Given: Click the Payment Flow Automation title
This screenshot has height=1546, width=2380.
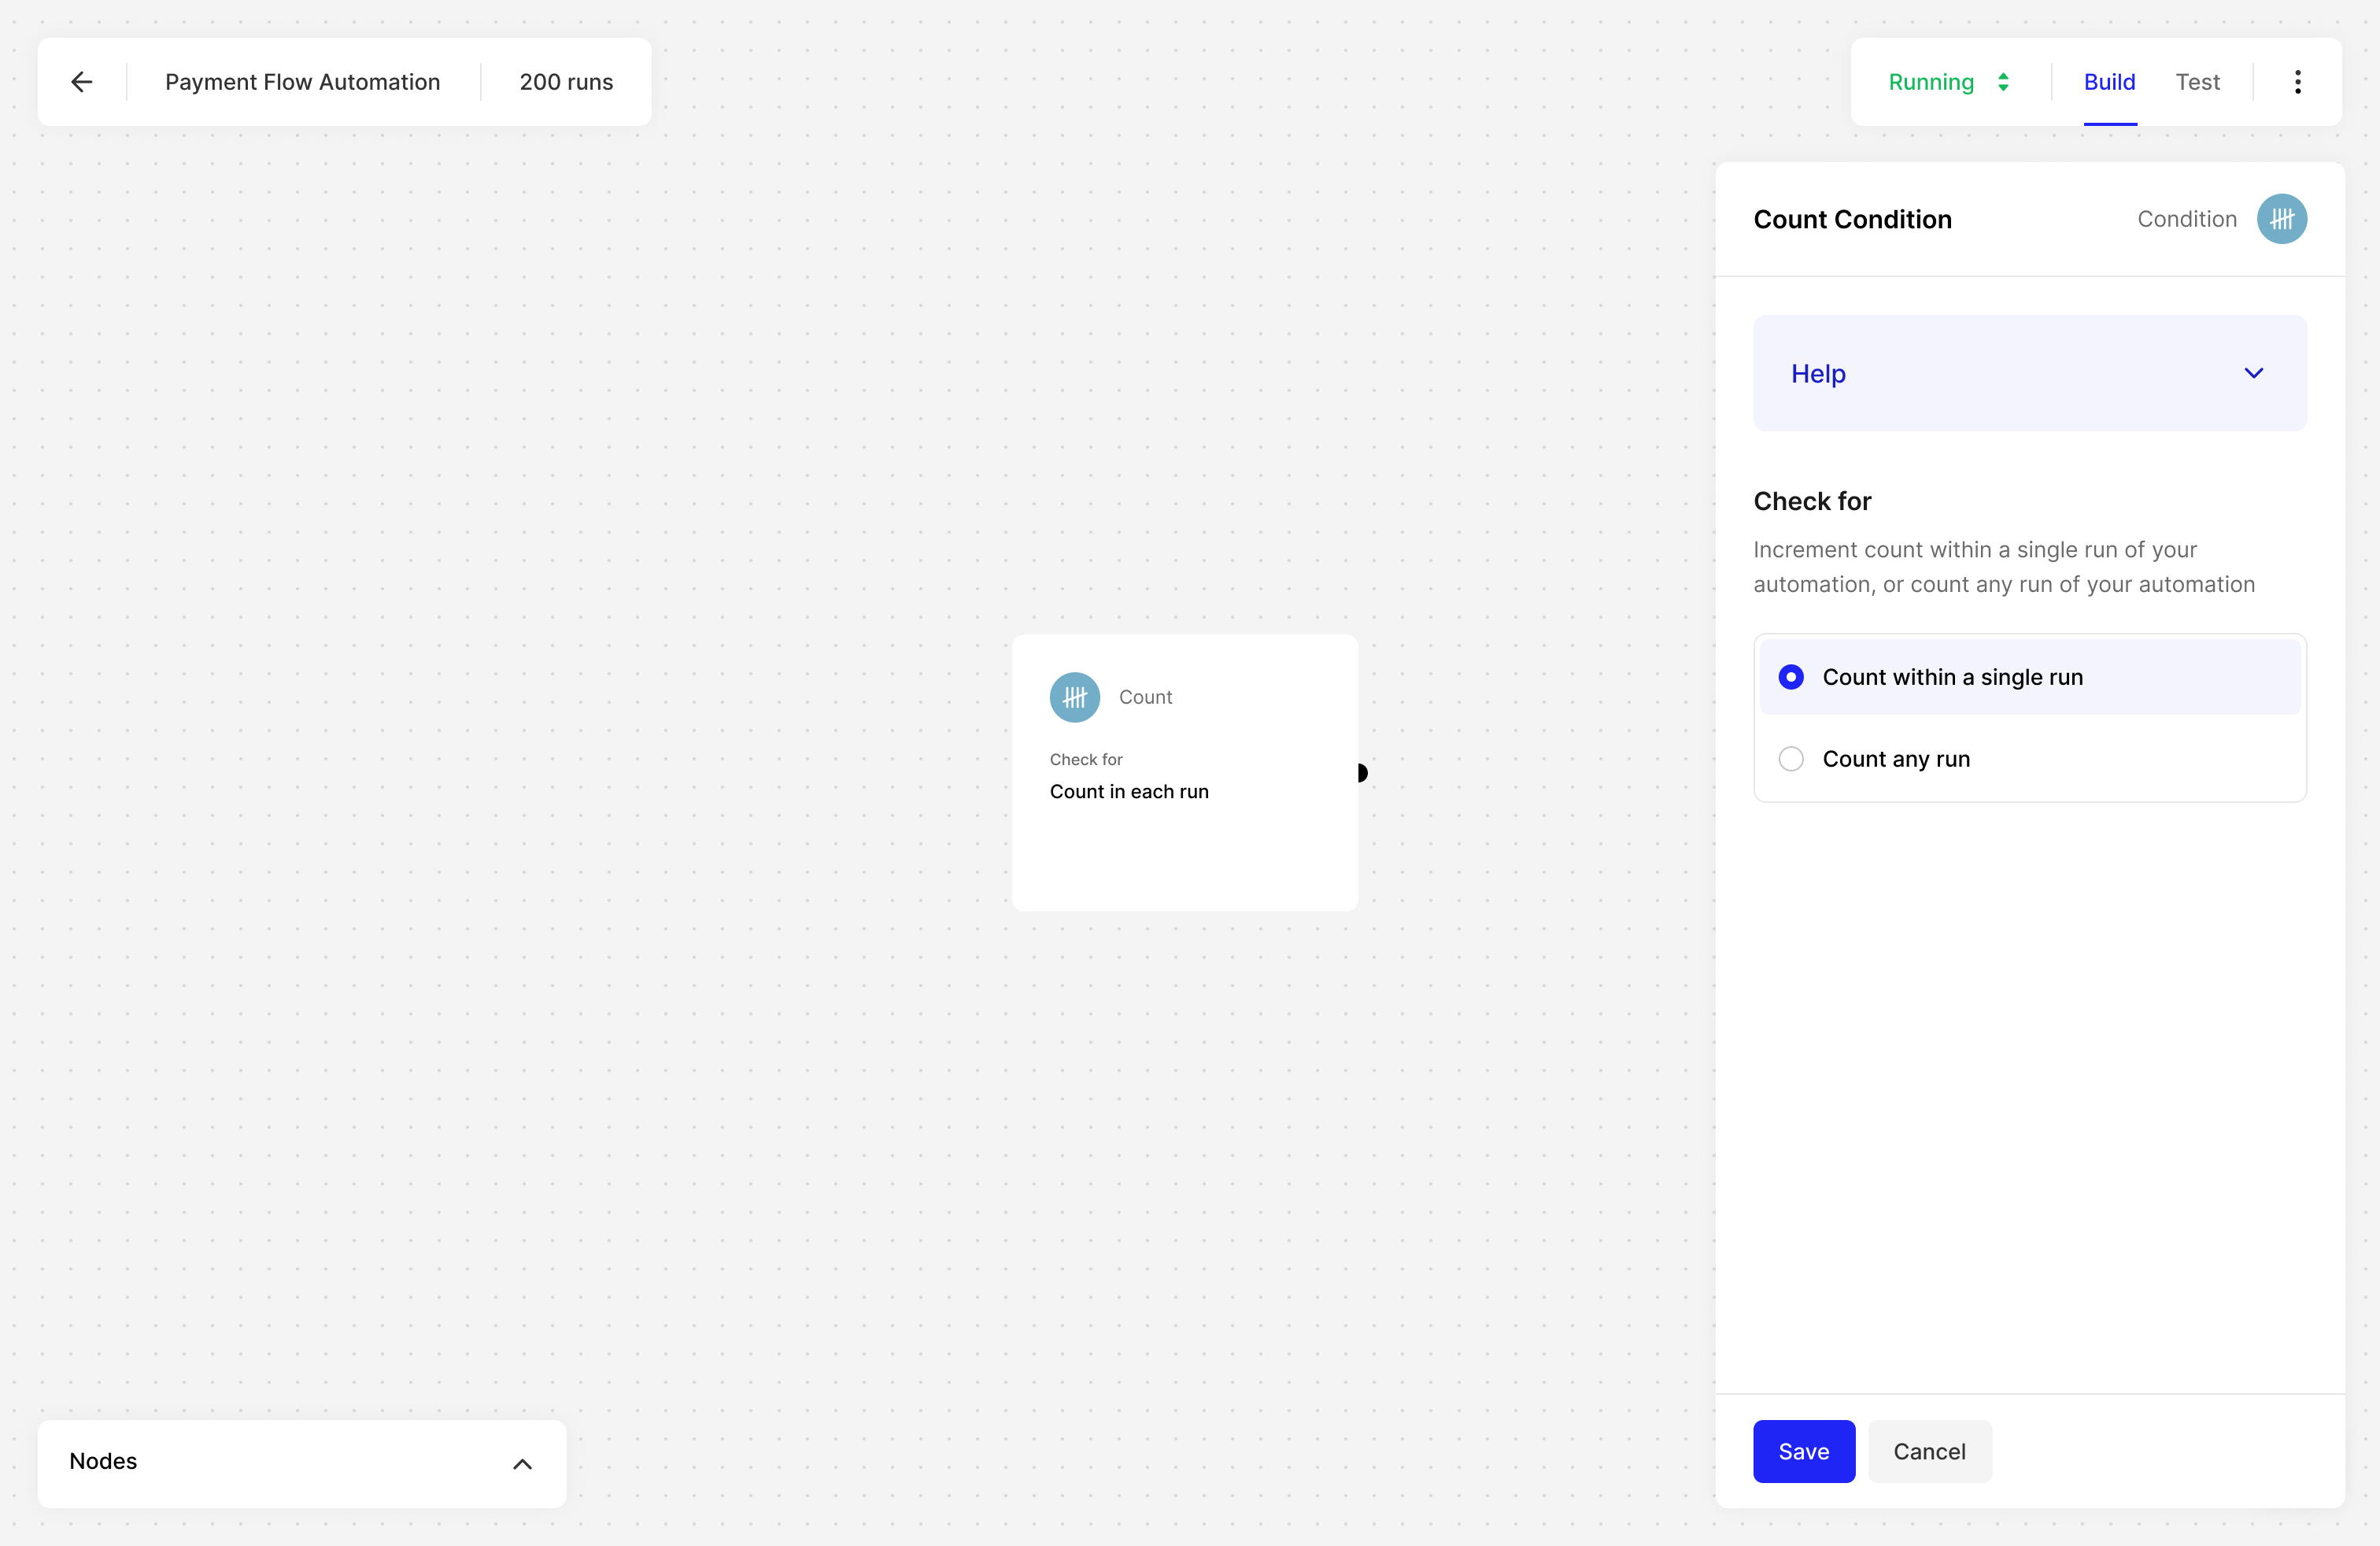Looking at the screenshot, I should pos(302,82).
